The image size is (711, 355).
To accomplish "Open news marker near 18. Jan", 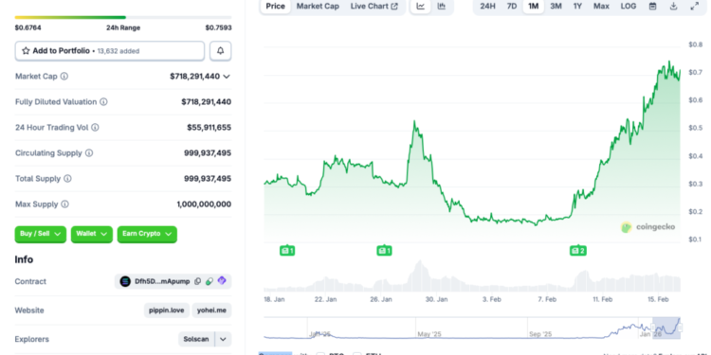I will click(287, 251).
